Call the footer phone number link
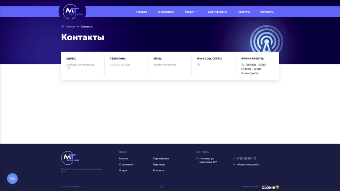340x191 pixels. (x=246, y=159)
